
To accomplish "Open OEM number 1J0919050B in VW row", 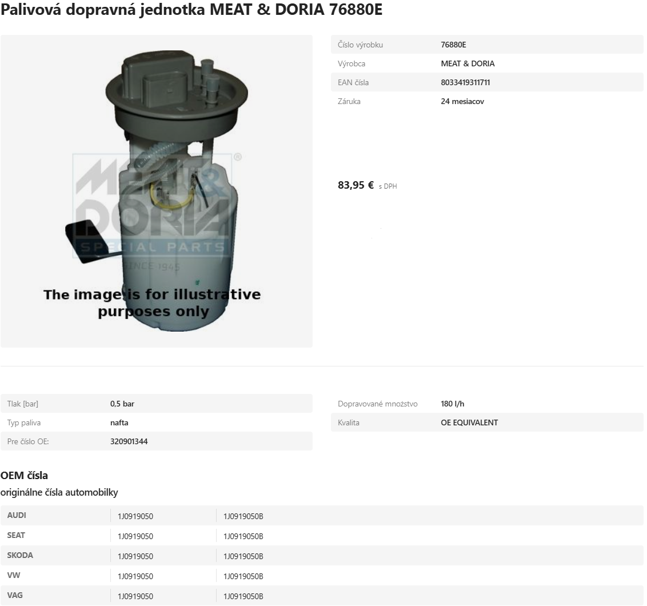I will pos(243,576).
